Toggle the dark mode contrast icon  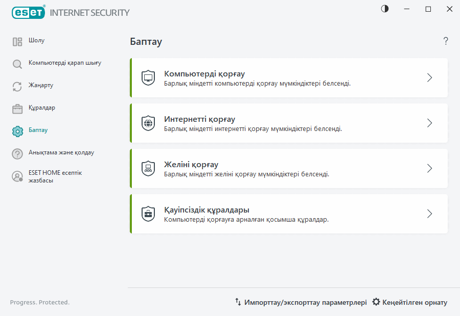pyautogui.click(x=384, y=9)
